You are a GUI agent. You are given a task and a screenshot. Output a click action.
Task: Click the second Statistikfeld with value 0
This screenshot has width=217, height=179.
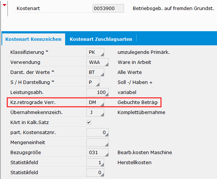[95, 173]
